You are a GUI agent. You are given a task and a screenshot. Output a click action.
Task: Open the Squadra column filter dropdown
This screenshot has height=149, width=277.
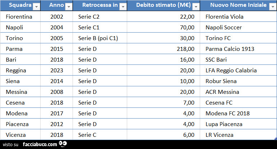(x=36, y=6)
